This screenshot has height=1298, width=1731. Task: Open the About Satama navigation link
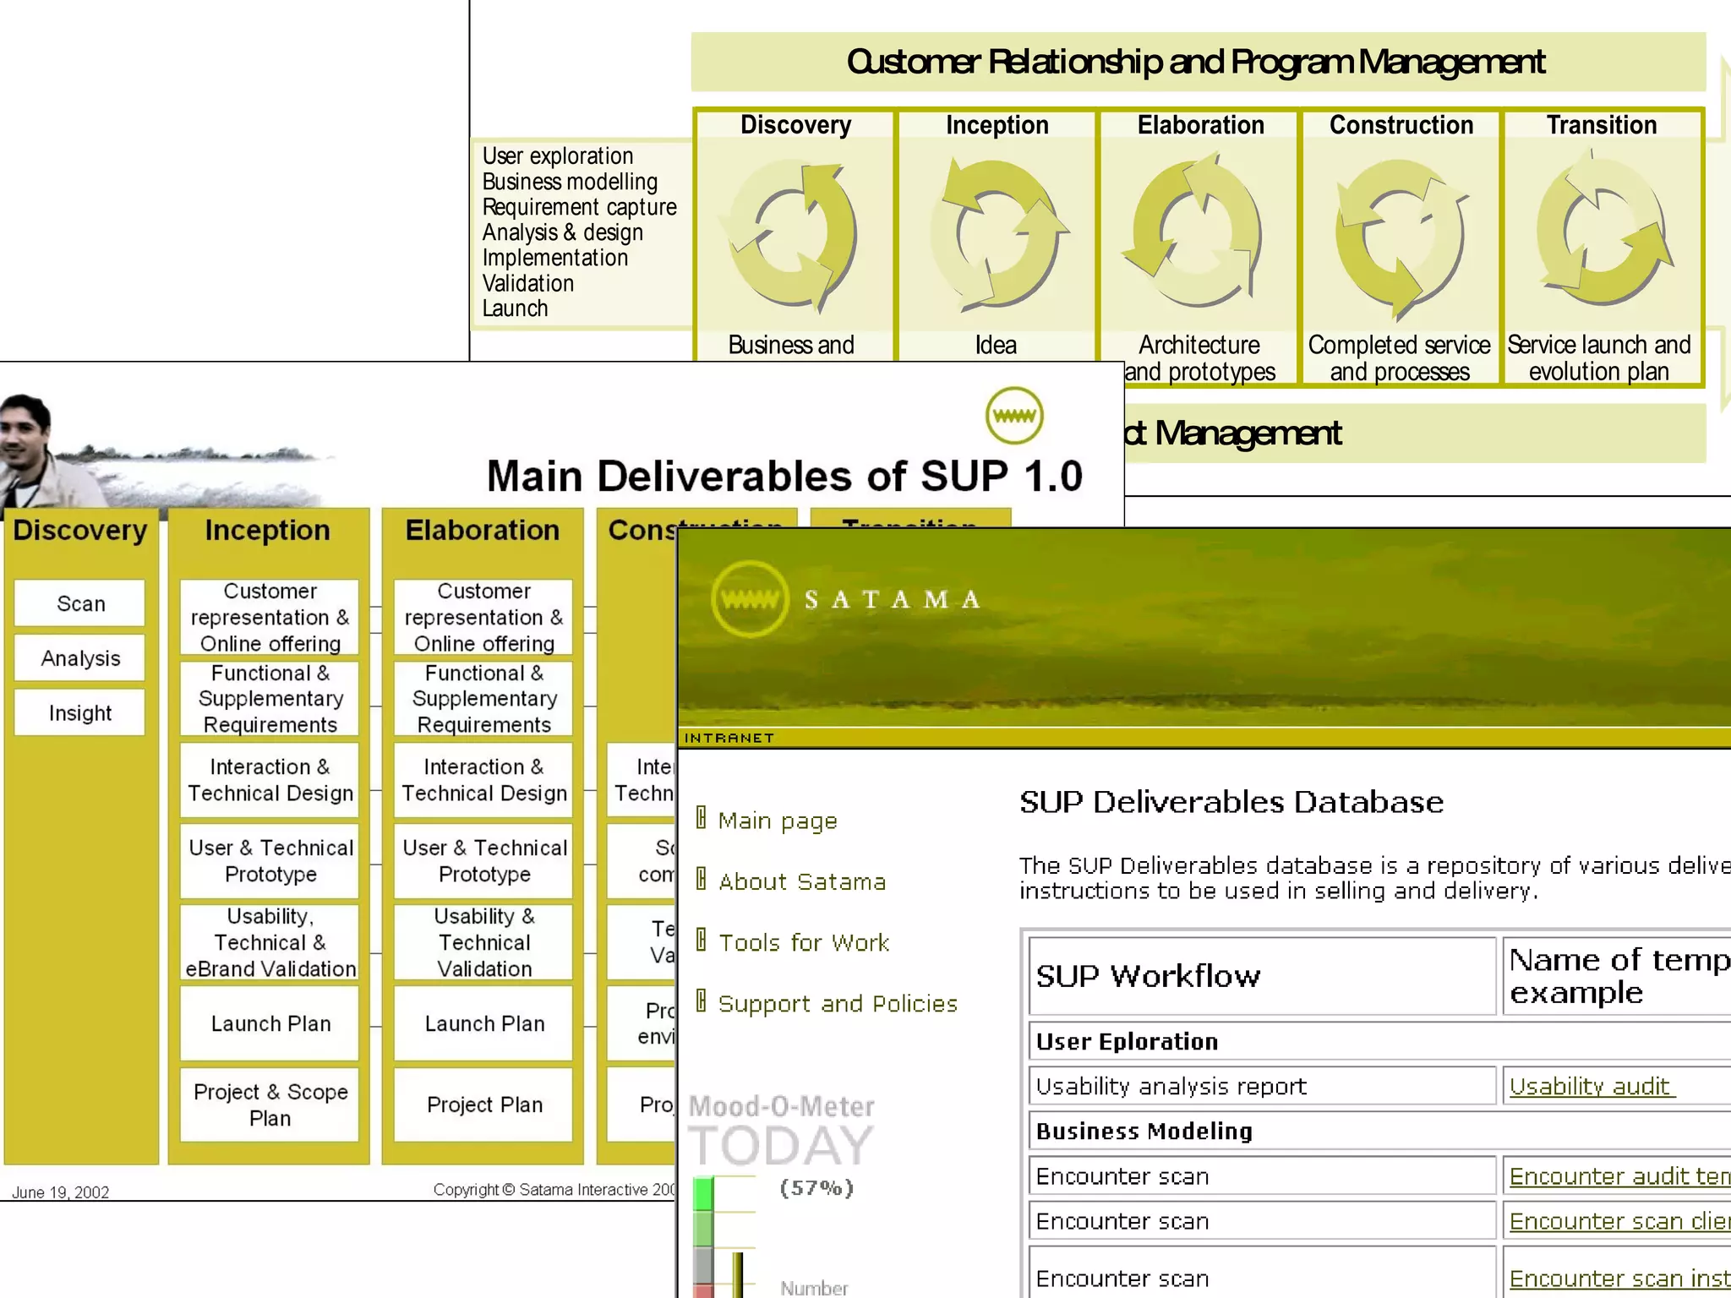[801, 881]
